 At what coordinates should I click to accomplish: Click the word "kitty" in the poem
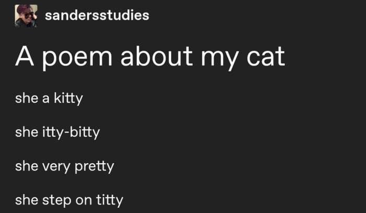[68, 98]
